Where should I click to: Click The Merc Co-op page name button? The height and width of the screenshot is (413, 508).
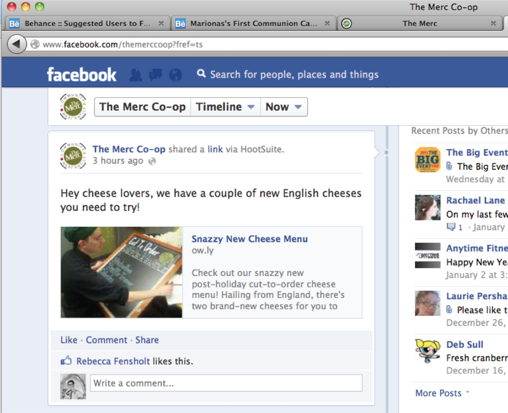click(x=143, y=107)
